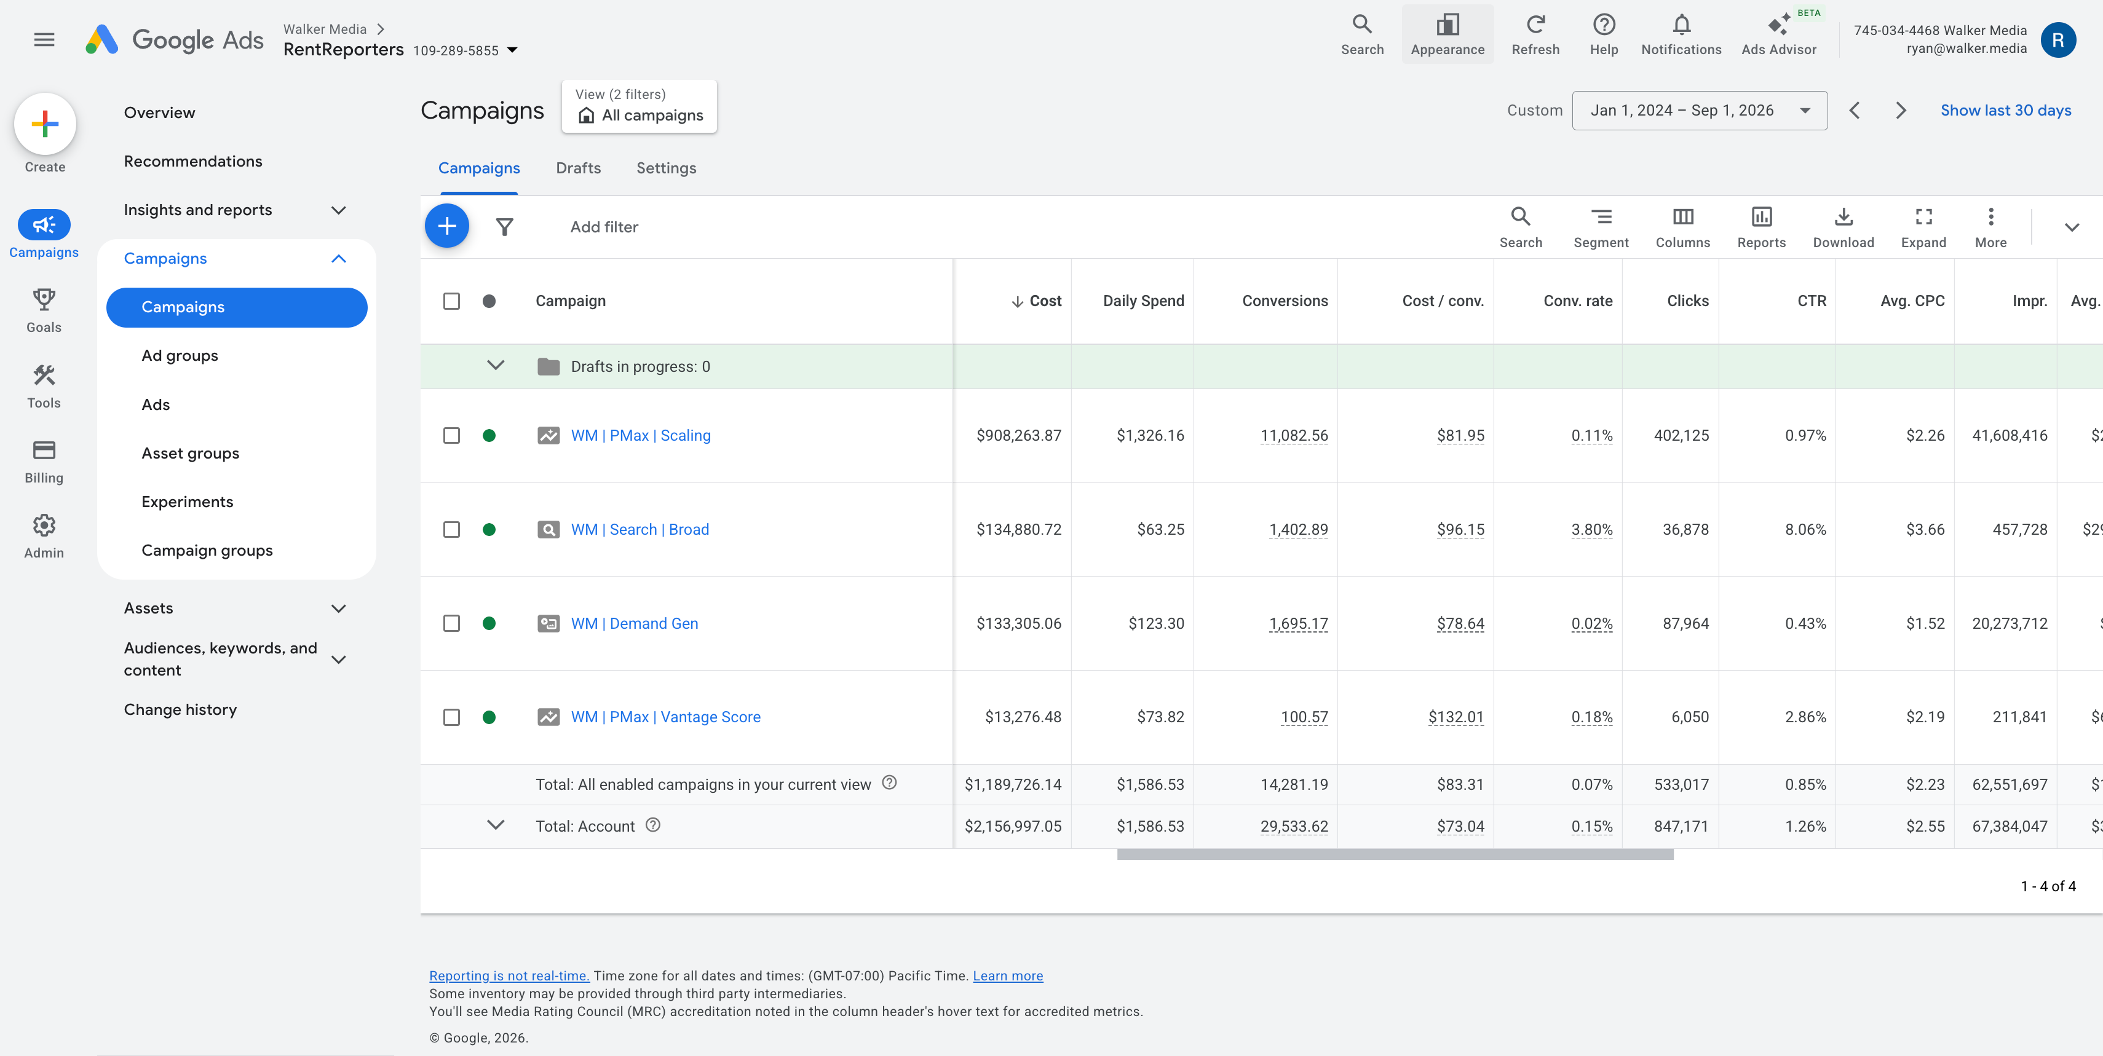The image size is (2103, 1056).
Task: Check WM | Demand Gen row checkbox
Action: 451,623
